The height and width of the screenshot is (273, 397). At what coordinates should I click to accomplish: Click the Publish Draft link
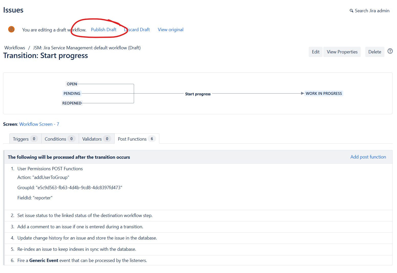(104, 30)
